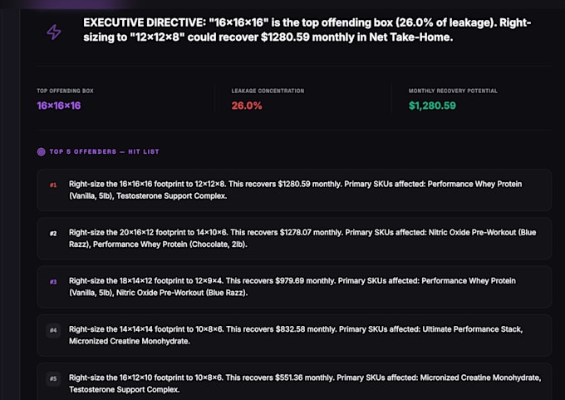Click the Top 5 Offenders Hit List heading

pyautogui.click(x=104, y=152)
